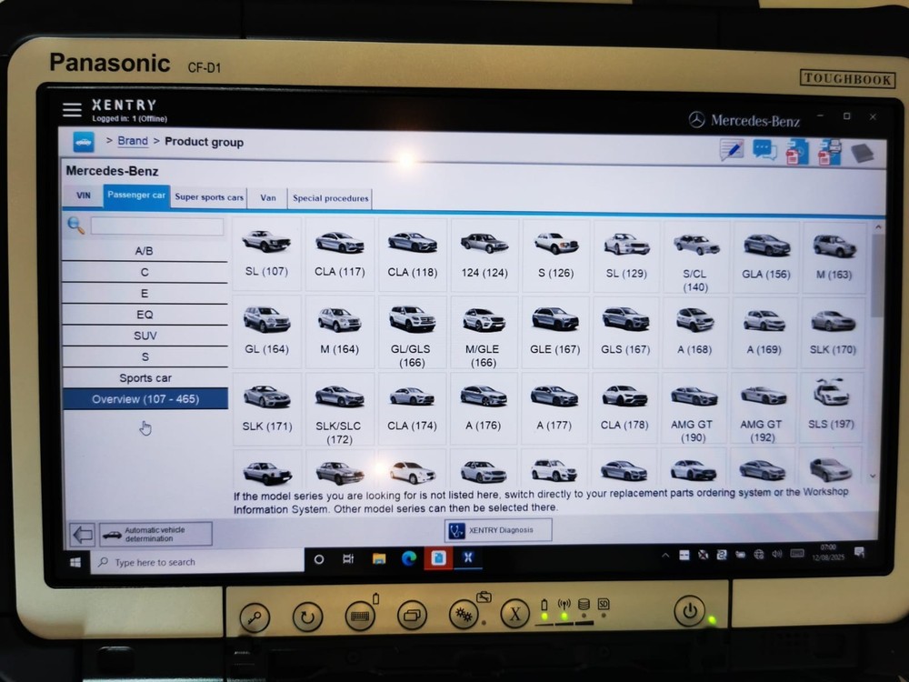Open the XENTRY hamburger menu
The height and width of the screenshot is (682, 909).
72,110
